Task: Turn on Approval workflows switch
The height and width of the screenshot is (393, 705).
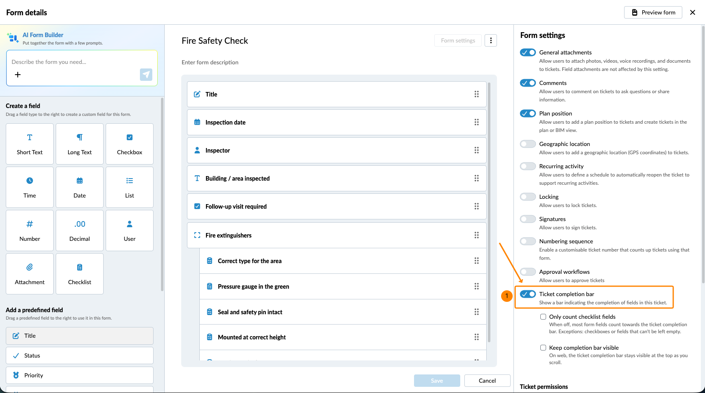Action: (528, 272)
